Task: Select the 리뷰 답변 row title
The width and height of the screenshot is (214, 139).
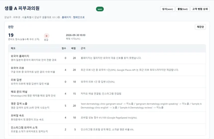Action: [16, 80]
